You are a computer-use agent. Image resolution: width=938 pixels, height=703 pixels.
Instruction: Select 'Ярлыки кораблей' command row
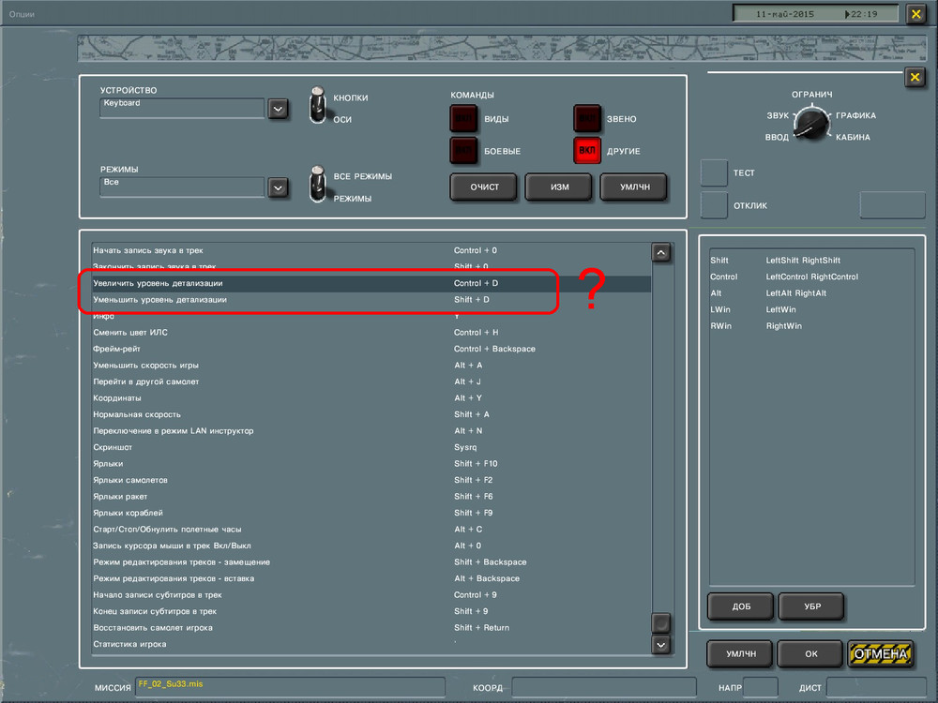coord(371,513)
